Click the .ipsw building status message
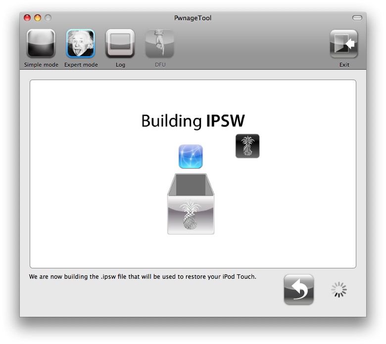The width and height of the screenshot is (386, 344). 143,277
